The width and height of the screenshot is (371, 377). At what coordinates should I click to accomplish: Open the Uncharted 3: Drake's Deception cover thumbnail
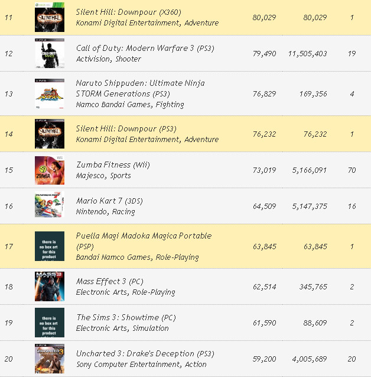(50, 359)
